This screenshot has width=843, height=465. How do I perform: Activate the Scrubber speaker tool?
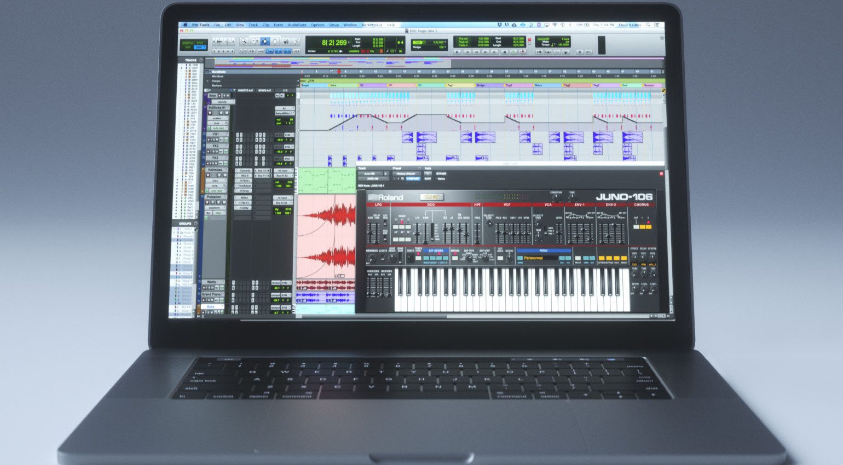tap(286, 41)
